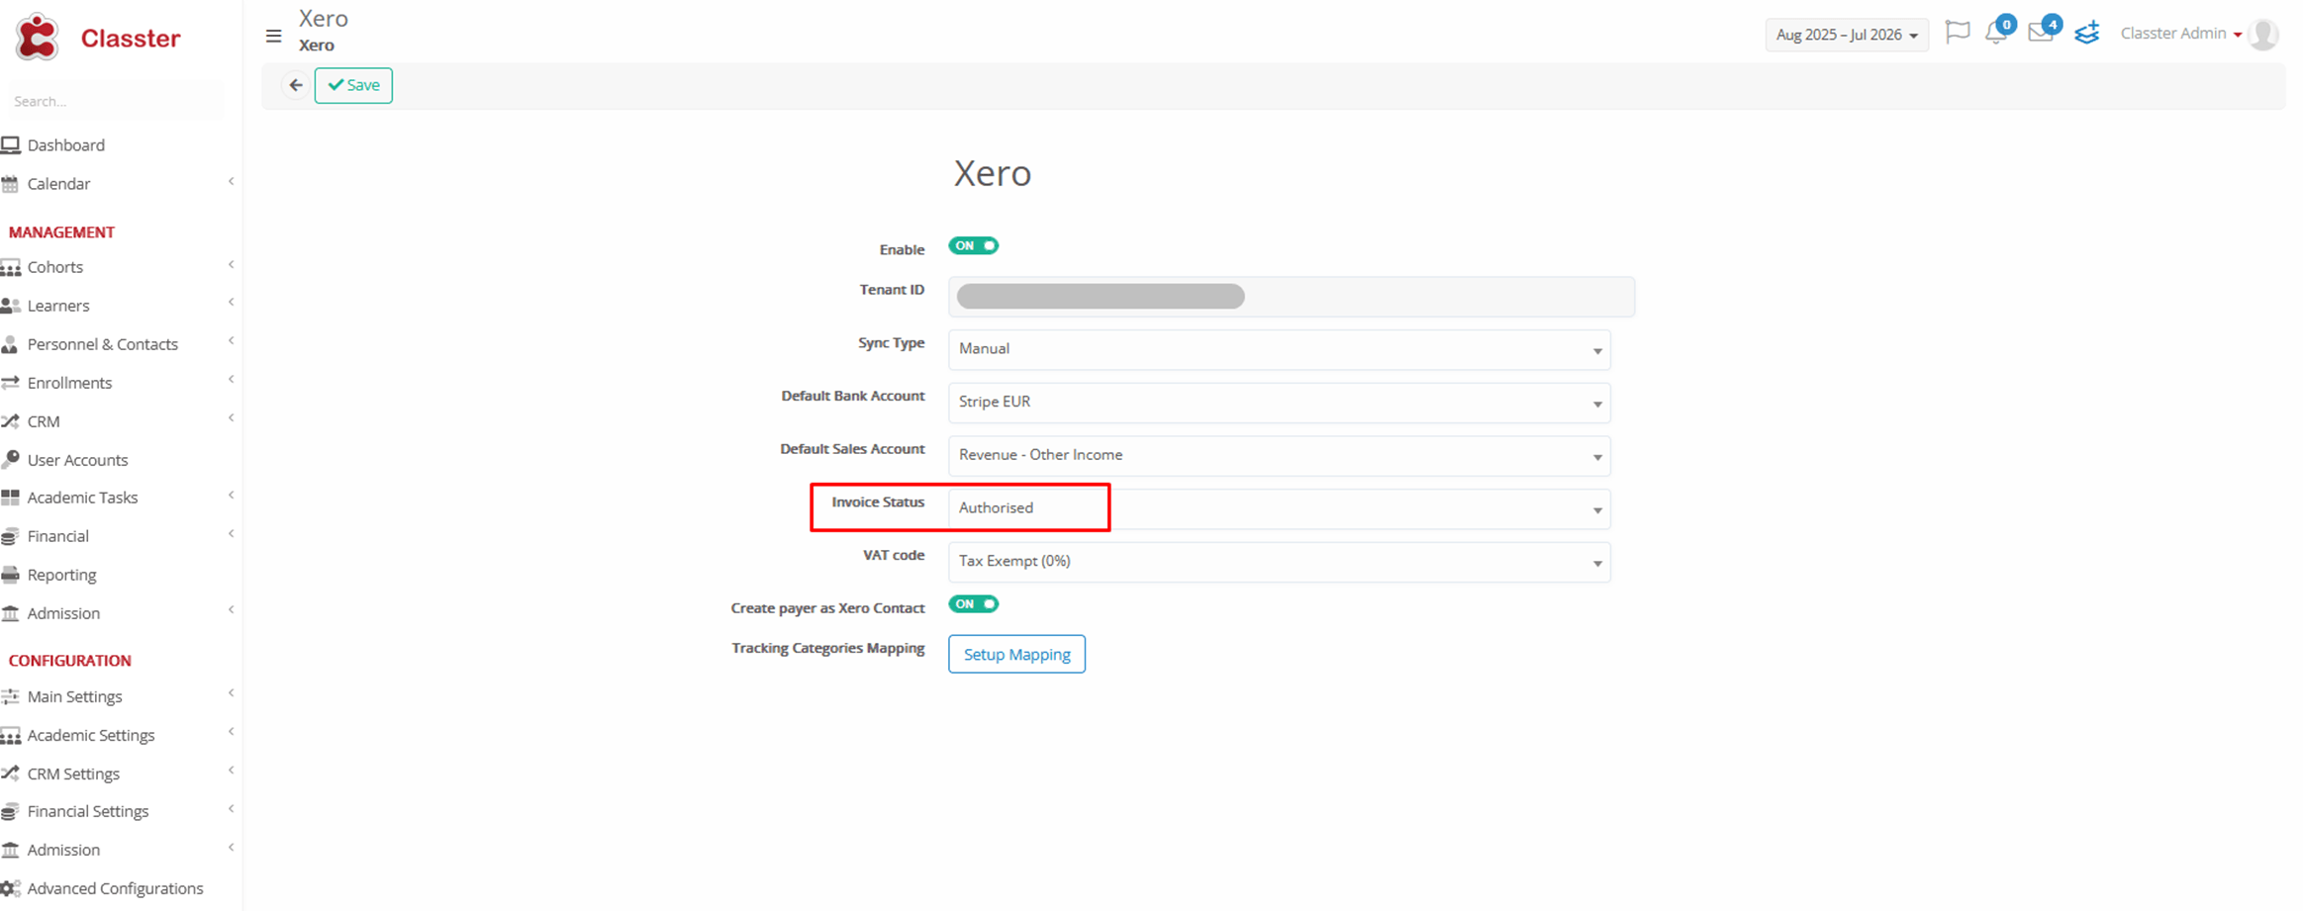2303x911 pixels.
Task: Open the Classter Admin user menu
Action: (2180, 34)
